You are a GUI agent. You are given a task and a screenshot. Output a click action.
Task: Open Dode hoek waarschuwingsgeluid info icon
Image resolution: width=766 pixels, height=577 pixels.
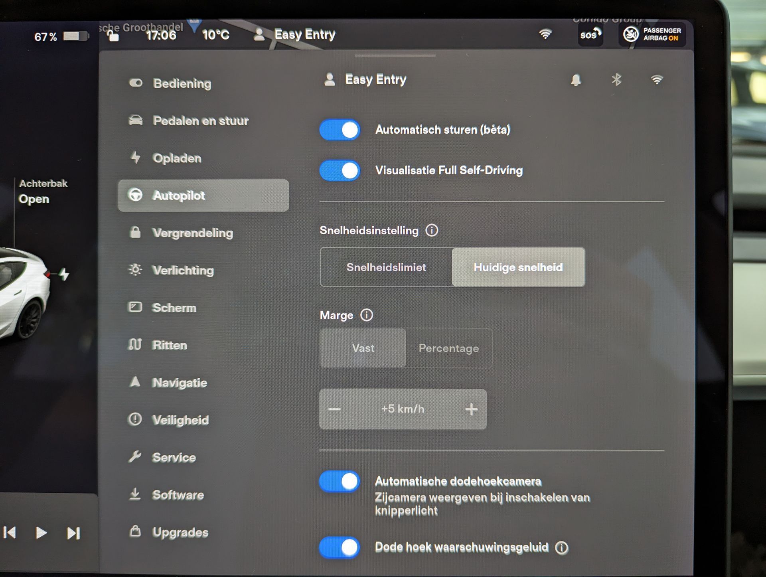tap(562, 548)
